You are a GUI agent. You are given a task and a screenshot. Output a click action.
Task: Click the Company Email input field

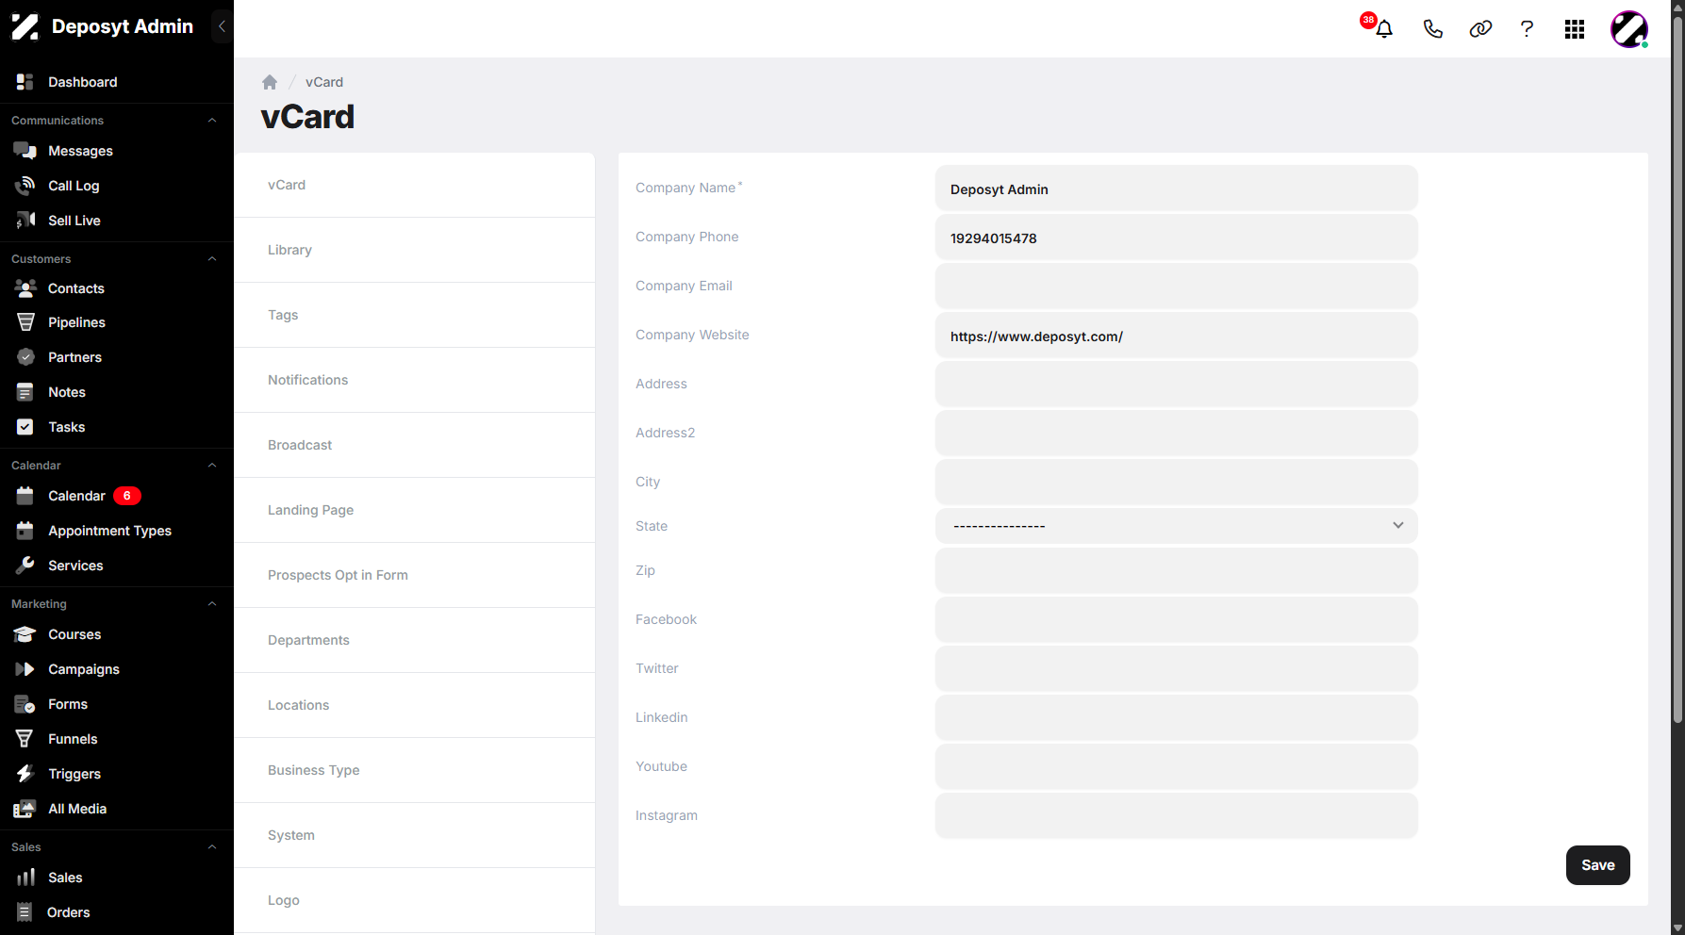[x=1177, y=286]
